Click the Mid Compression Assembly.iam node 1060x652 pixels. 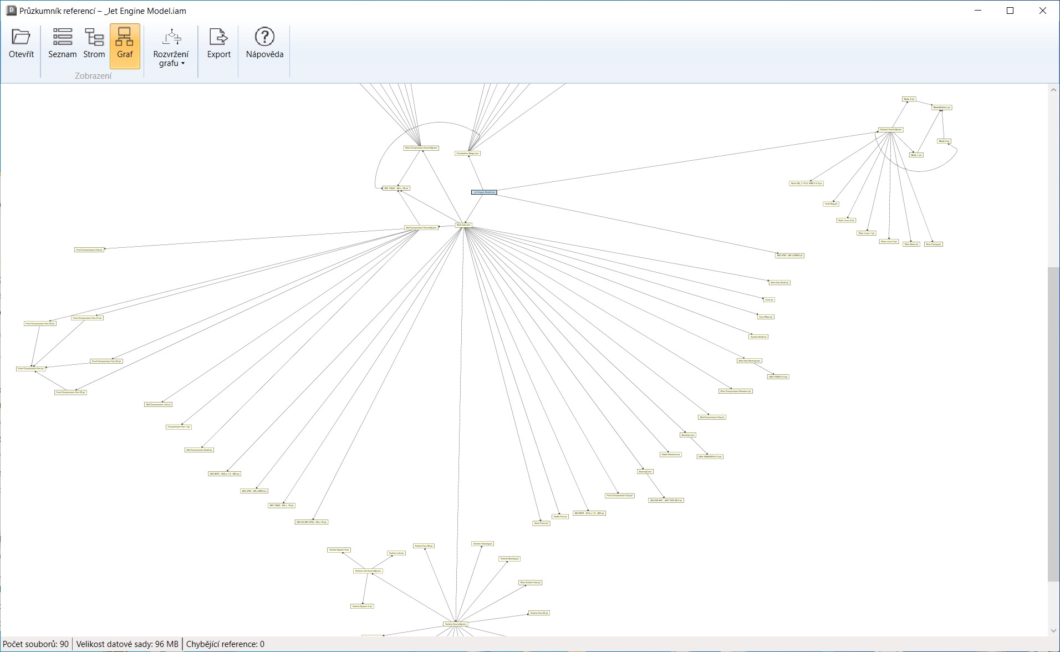421,227
